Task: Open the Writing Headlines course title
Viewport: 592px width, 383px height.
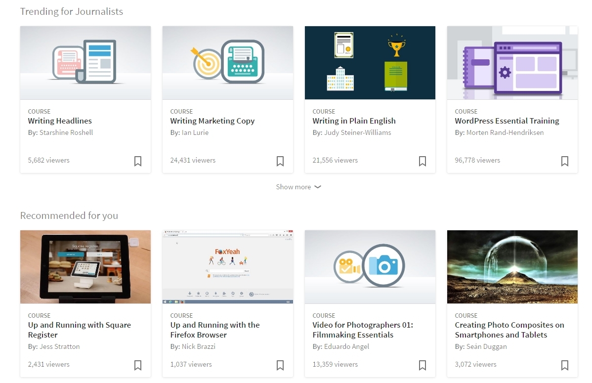Action: pyautogui.click(x=60, y=121)
